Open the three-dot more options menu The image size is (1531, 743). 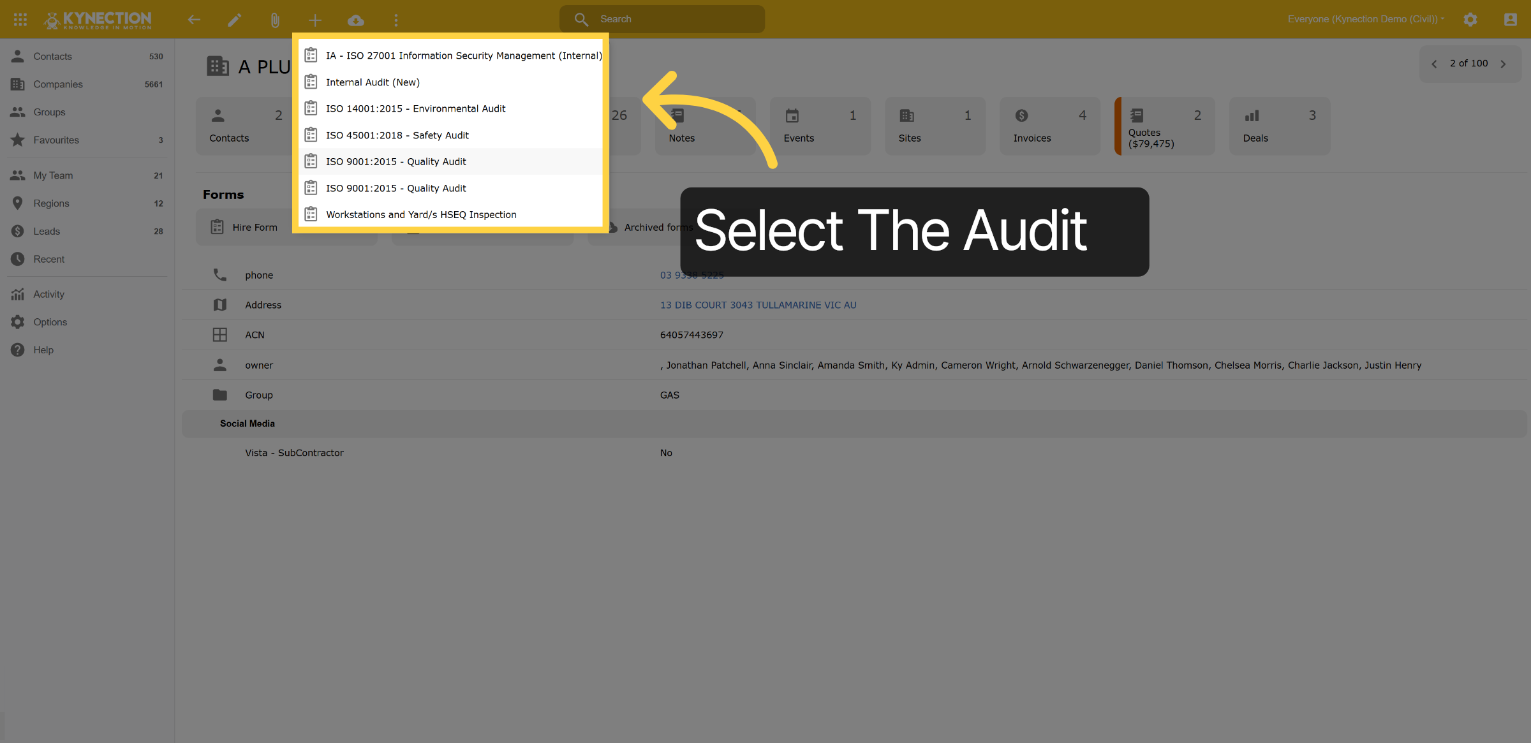[x=396, y=20]
